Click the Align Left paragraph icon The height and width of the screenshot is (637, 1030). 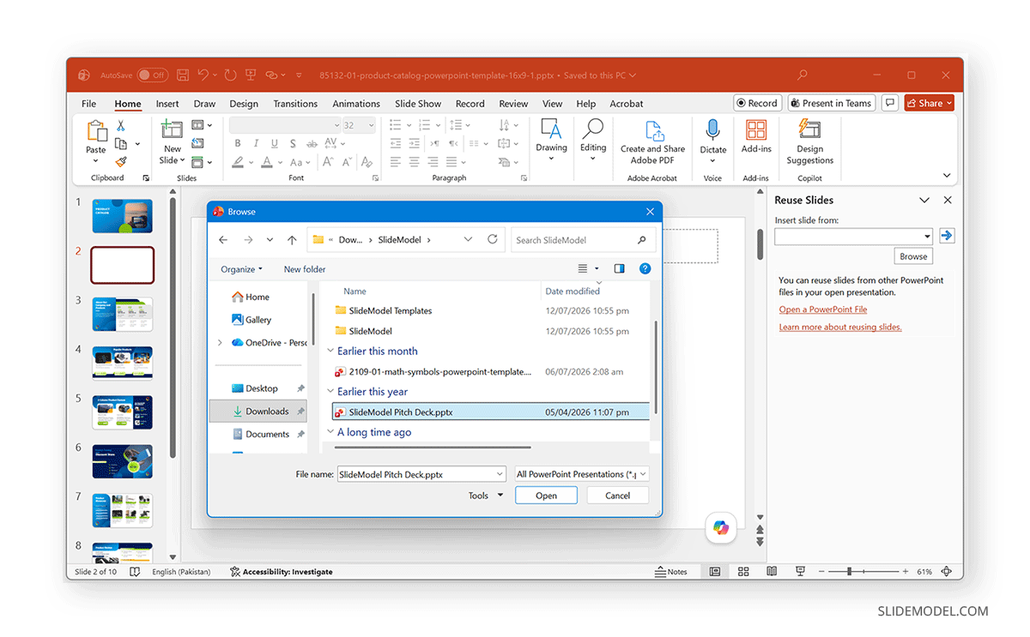tap(396, 162)
